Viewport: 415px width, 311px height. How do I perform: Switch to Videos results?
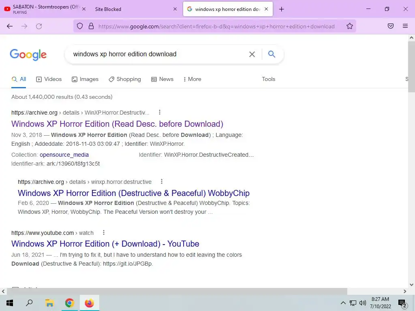point(49,79)
